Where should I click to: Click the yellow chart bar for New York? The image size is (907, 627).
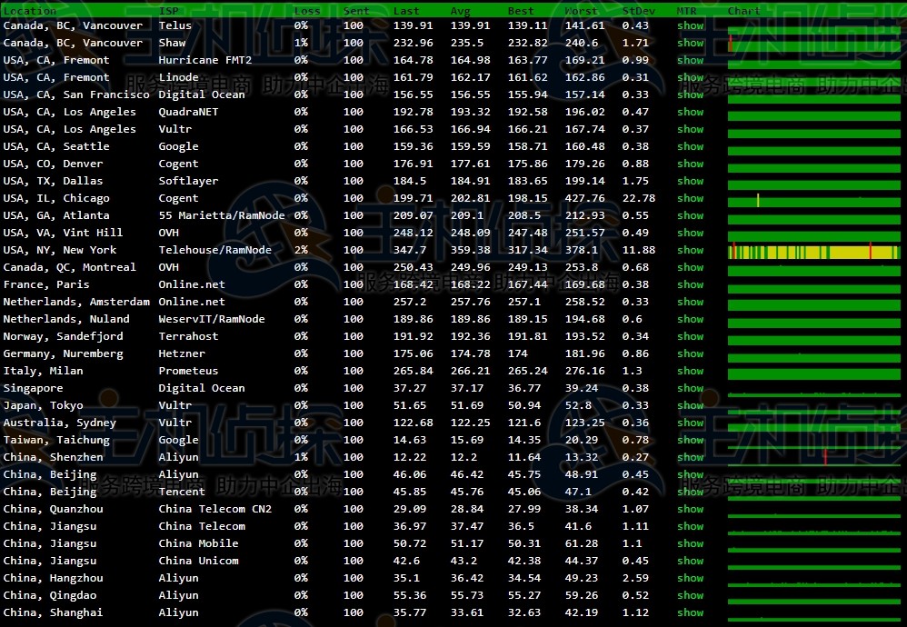[x=813, y=251]
